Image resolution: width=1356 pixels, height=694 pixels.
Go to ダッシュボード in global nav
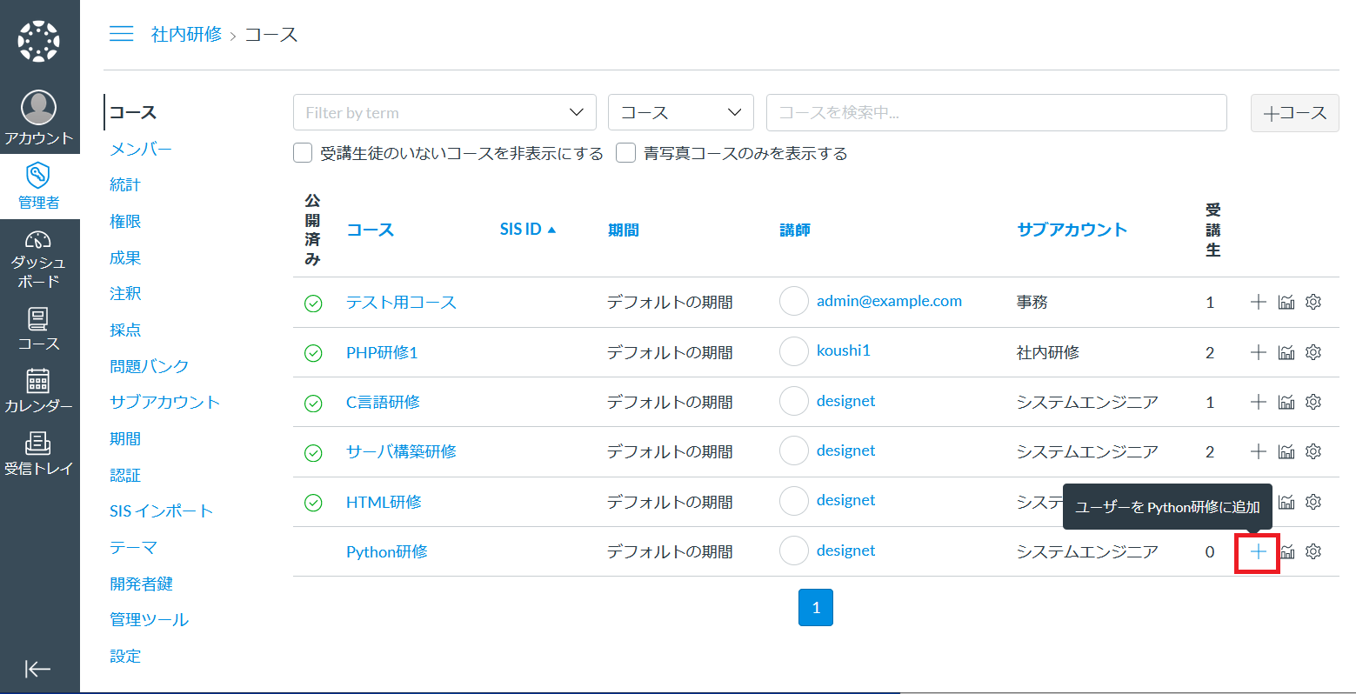39,259
